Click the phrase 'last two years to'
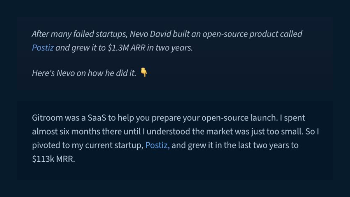The width and height of the screenshot is (350, 197). pos(268,145)
